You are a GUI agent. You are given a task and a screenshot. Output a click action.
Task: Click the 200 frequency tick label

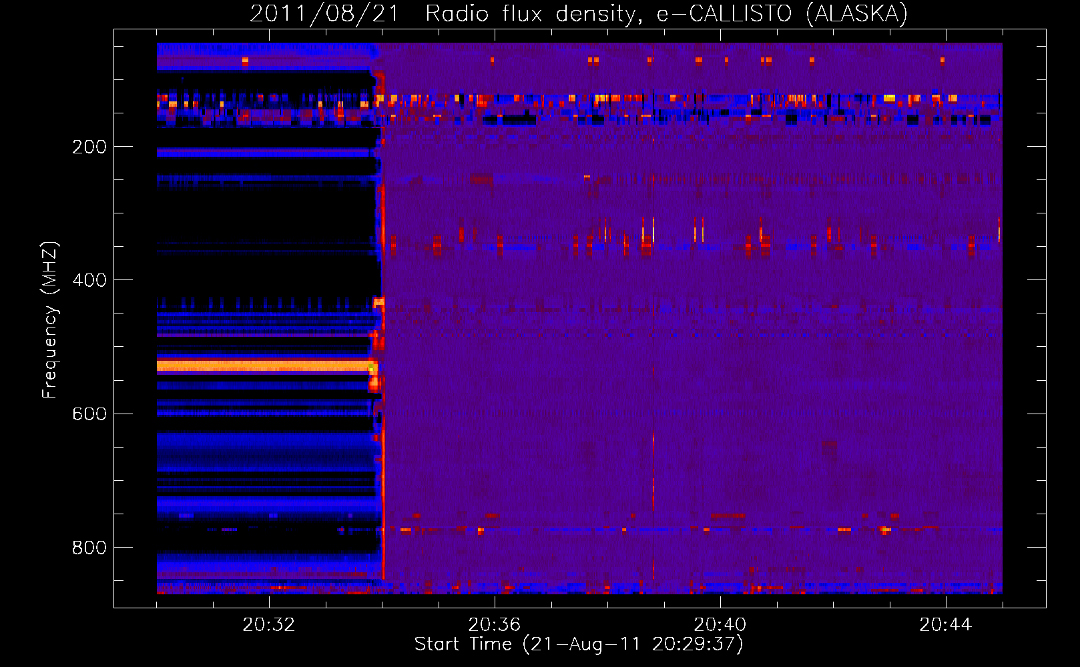(89, 147)
